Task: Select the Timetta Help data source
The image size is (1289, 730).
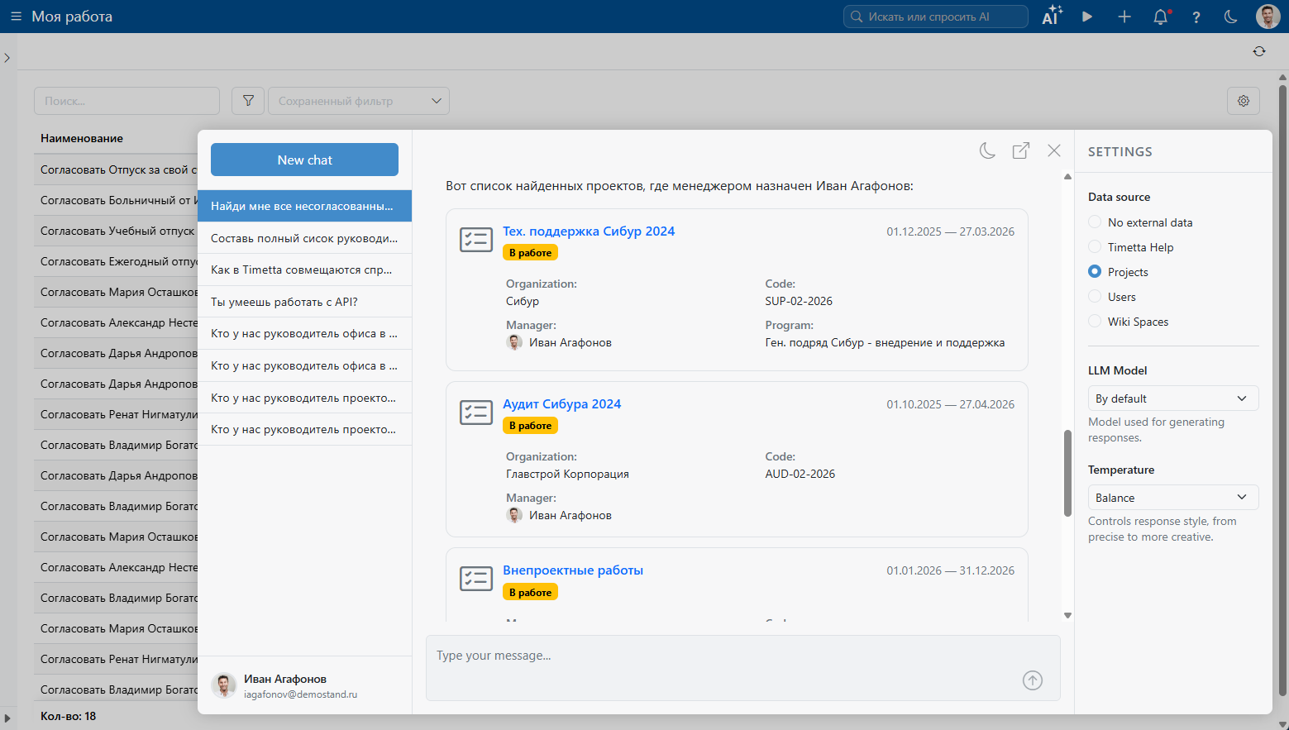Action: point(1096,247)
